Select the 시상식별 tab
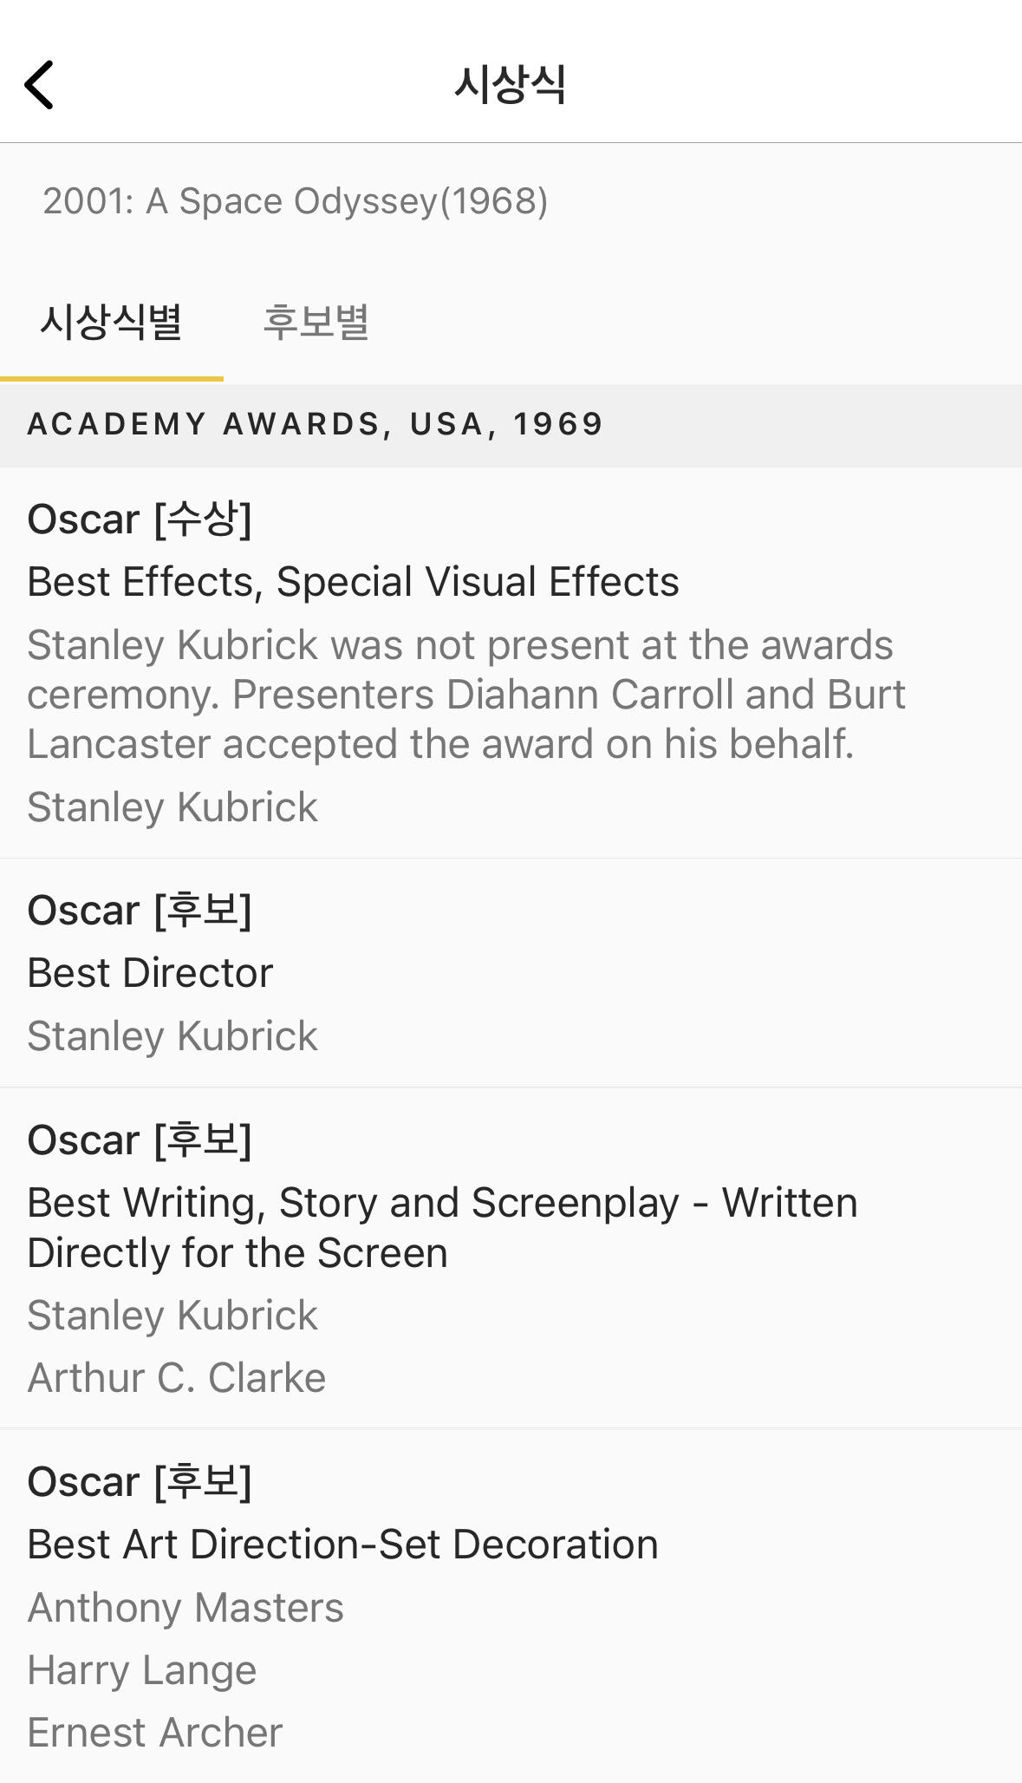1022x1783 pixels. tap(112, 323)
